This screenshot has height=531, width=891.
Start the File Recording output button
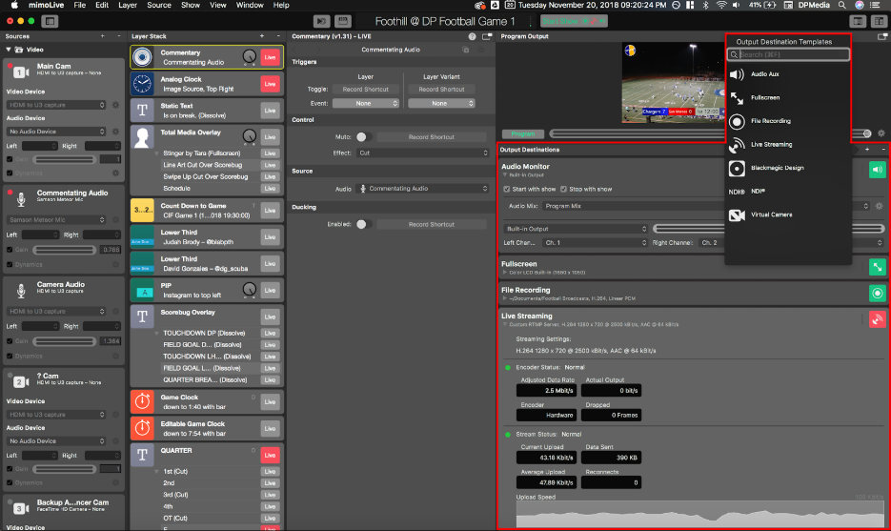click(x=876, y=294)
